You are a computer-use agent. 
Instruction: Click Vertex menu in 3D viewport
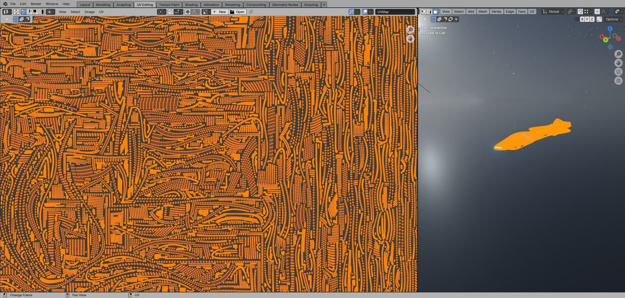click(496, 12)
